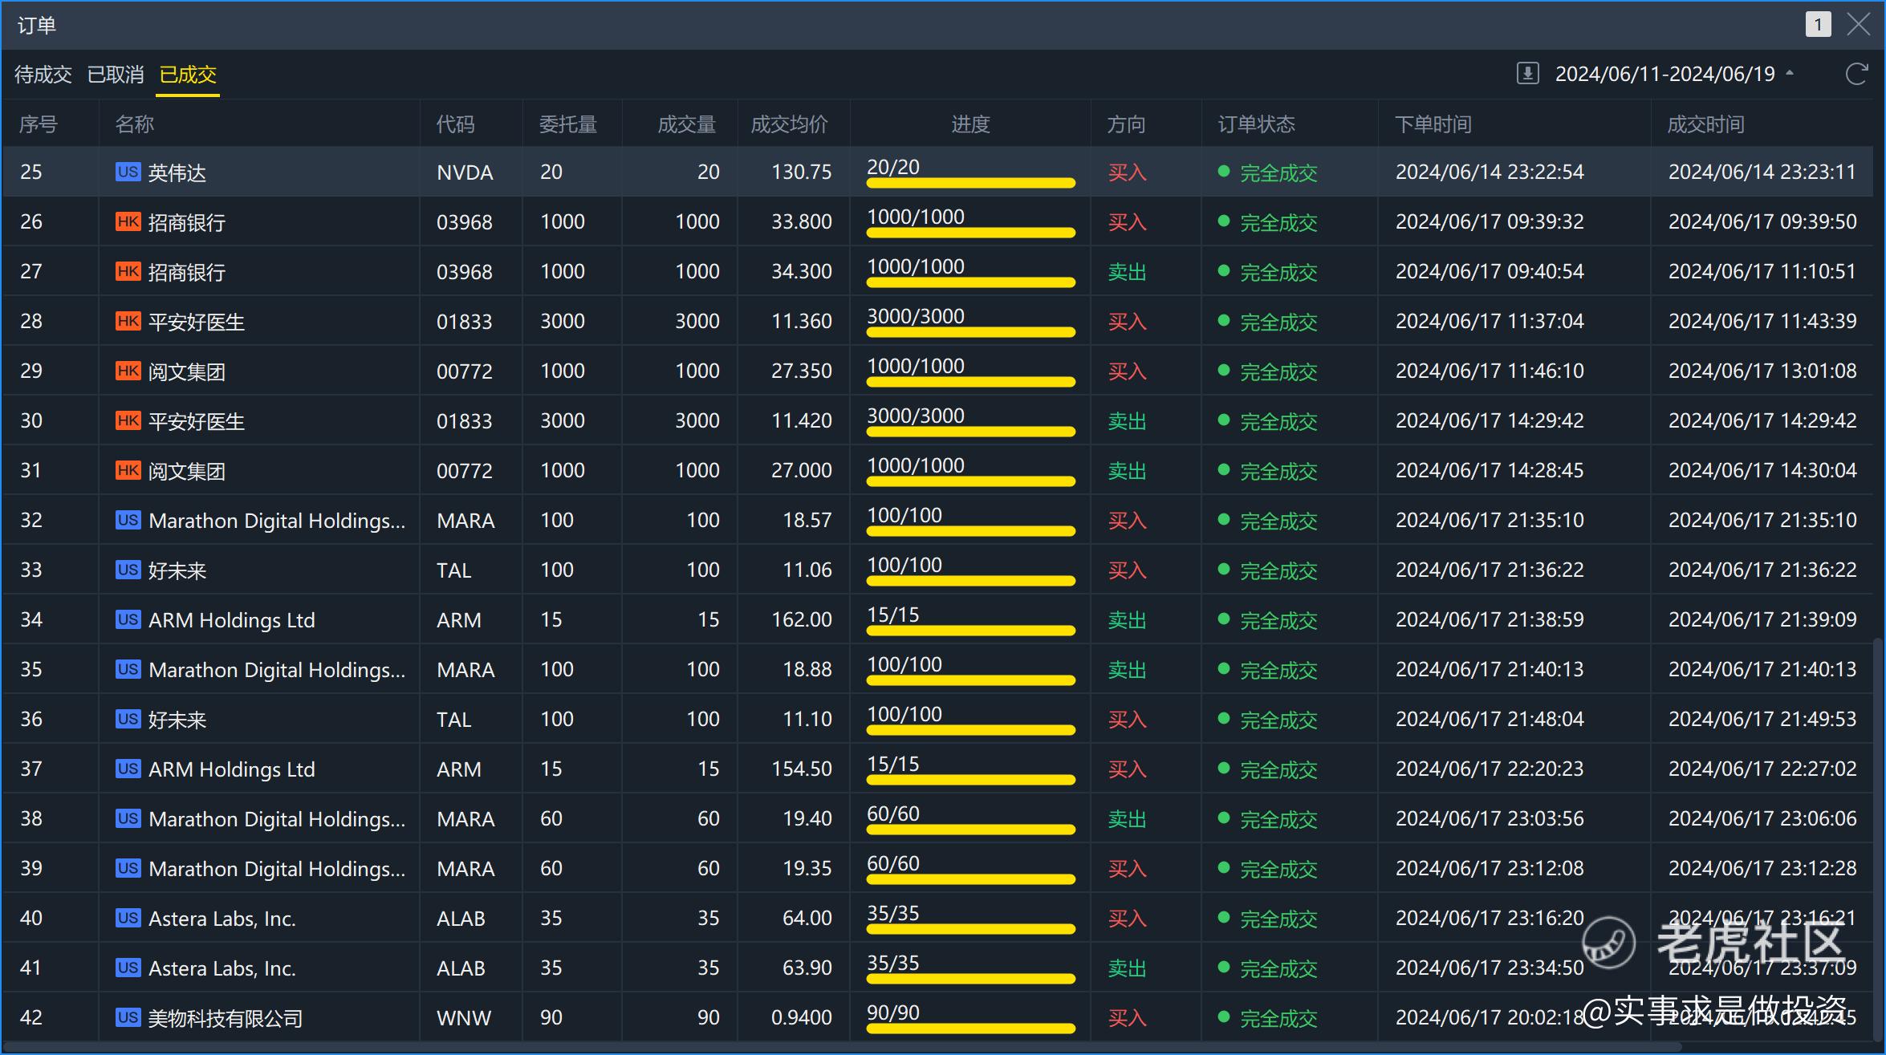1886x1055 pixels.
Task: Sort by the 委托量 column header
Action: point(568,124)
